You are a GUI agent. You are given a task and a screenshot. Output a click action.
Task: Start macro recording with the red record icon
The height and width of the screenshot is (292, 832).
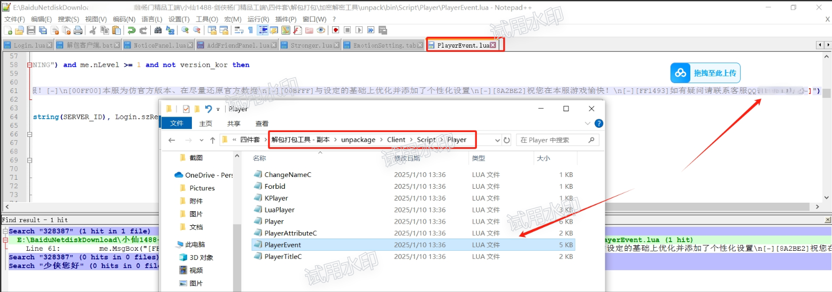click(335, 30)
